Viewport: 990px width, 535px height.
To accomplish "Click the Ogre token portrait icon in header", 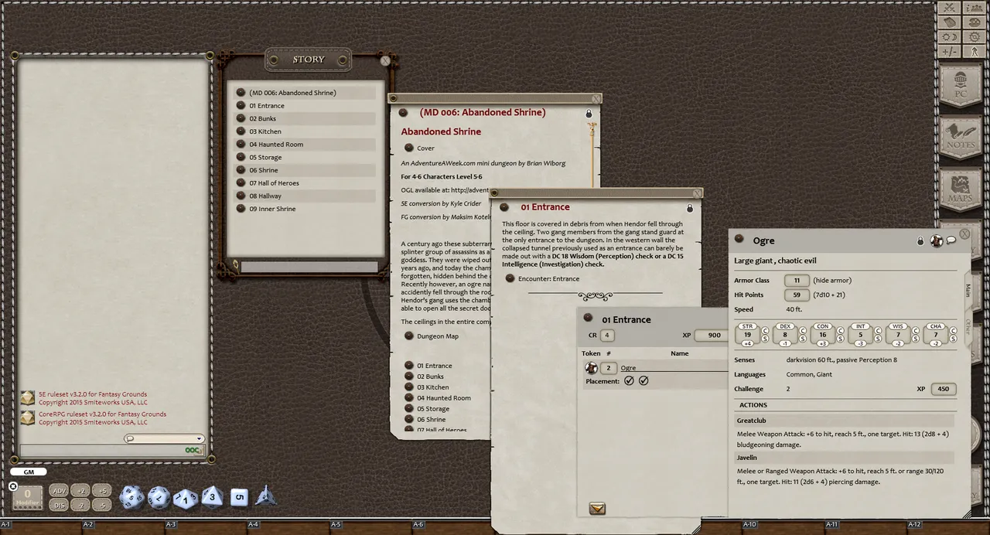I will [x=937, y=240].
